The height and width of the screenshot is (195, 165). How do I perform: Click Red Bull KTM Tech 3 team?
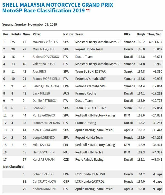pyautogui.click(x=89, y=152)
